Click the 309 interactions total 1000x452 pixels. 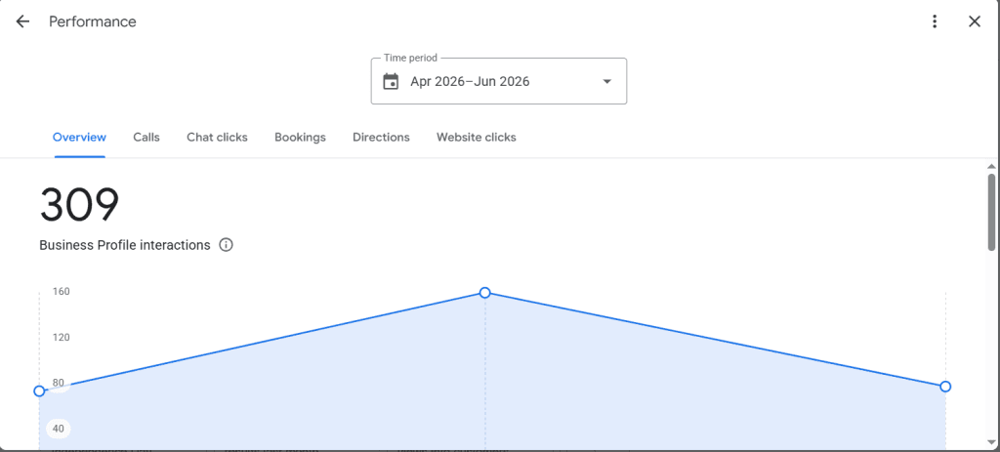click(80, 205)
